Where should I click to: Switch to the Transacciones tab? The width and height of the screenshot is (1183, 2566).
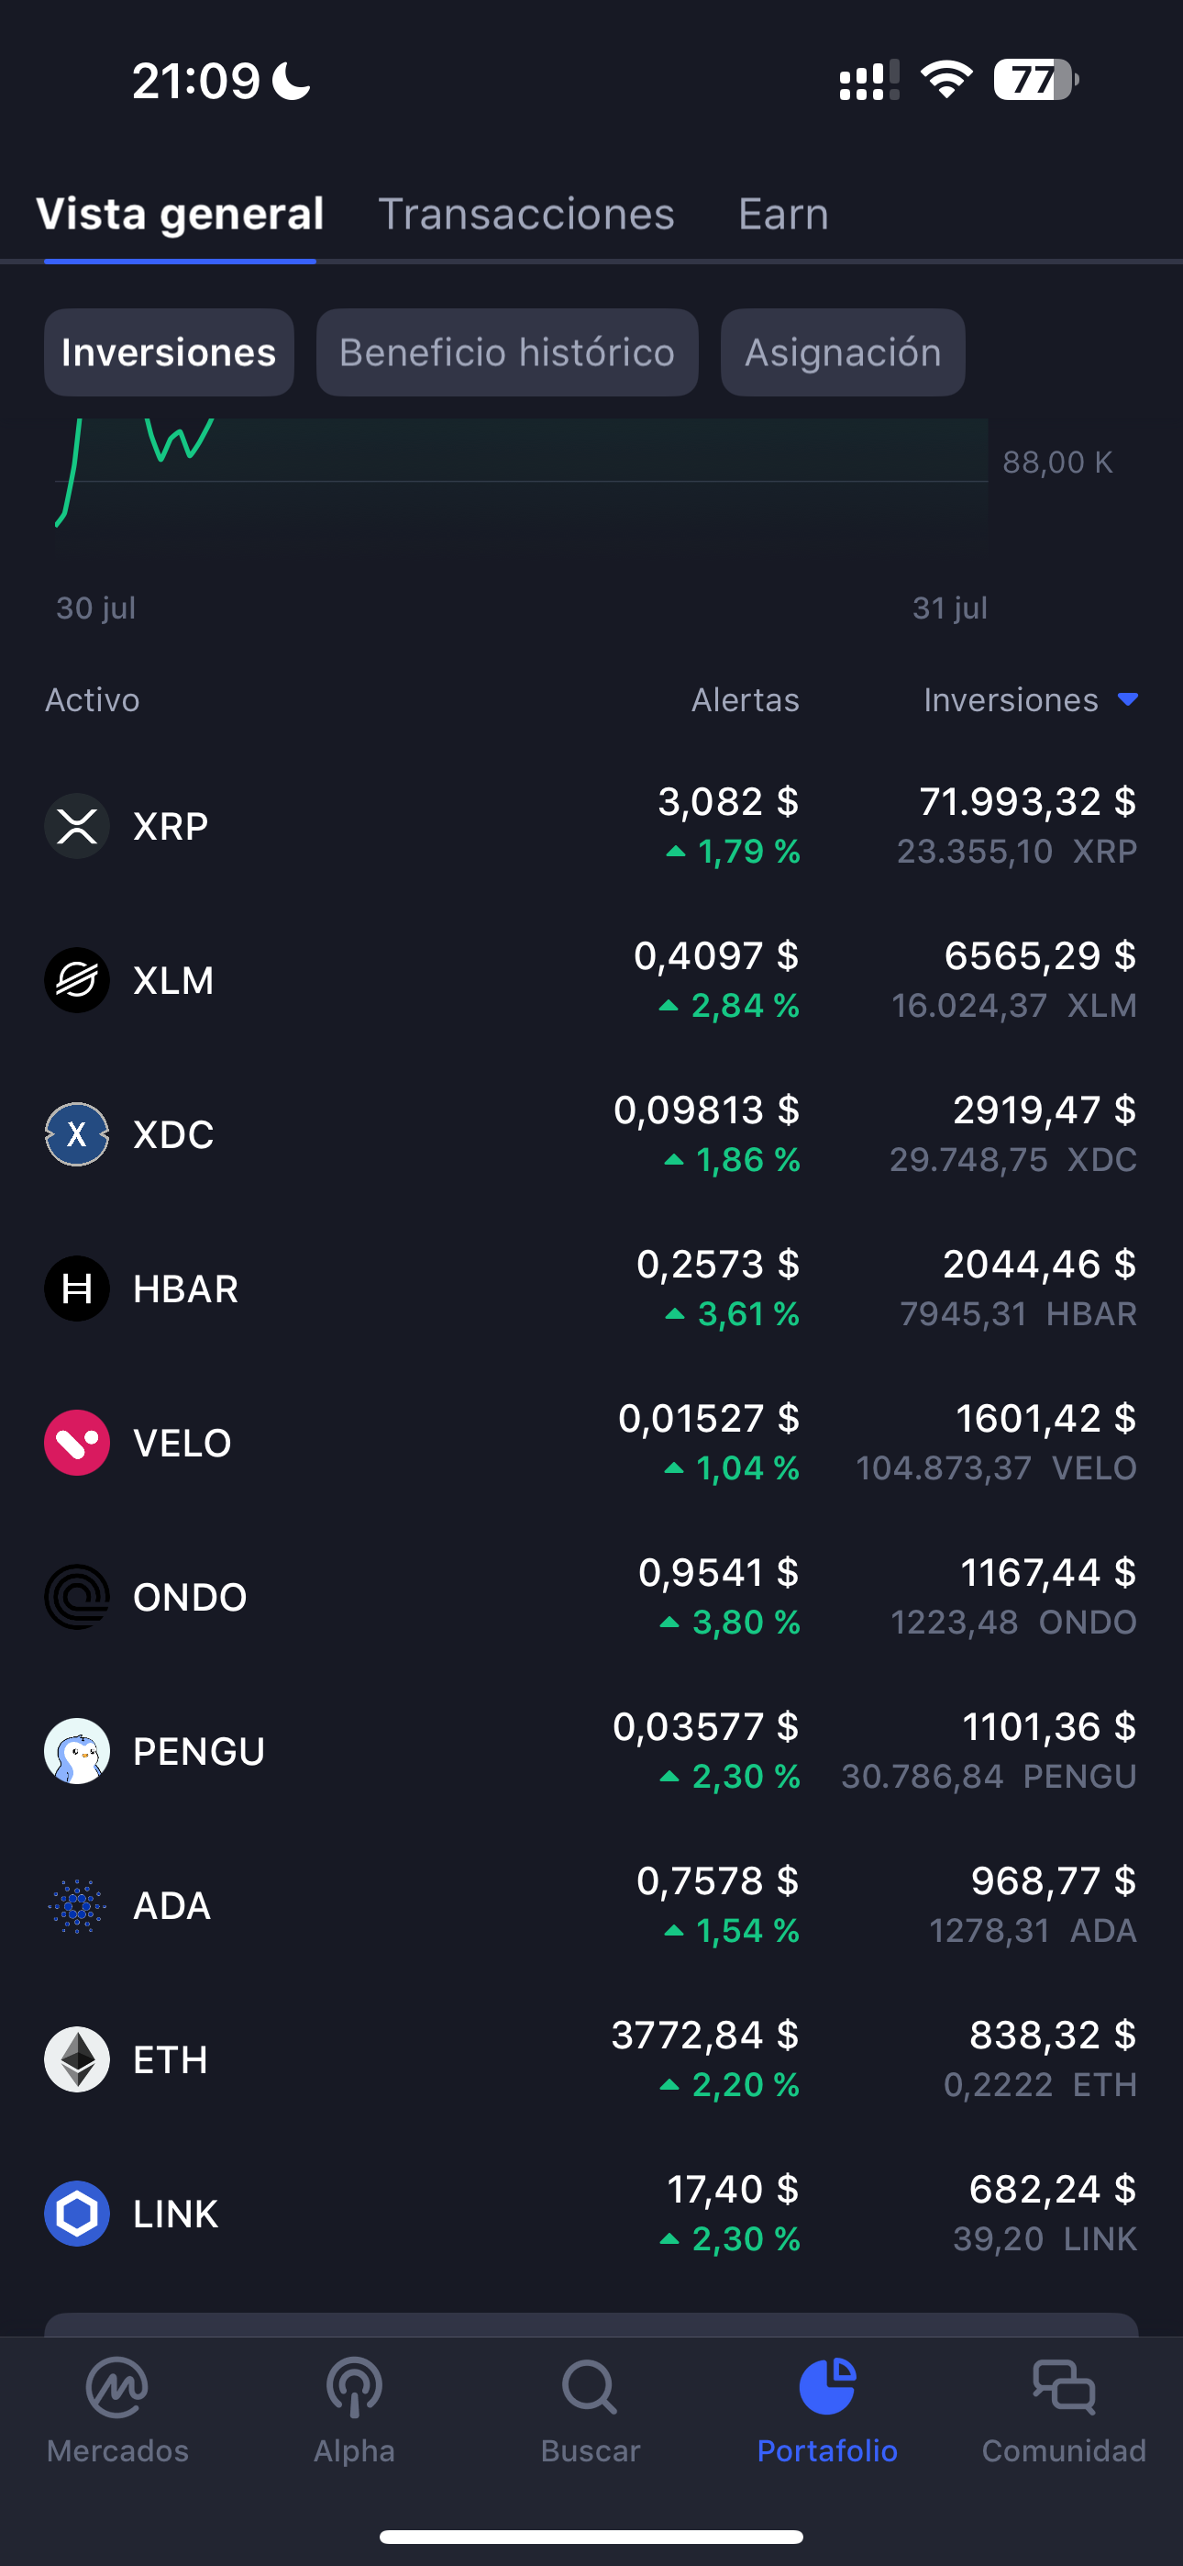[x=525, y=214]
